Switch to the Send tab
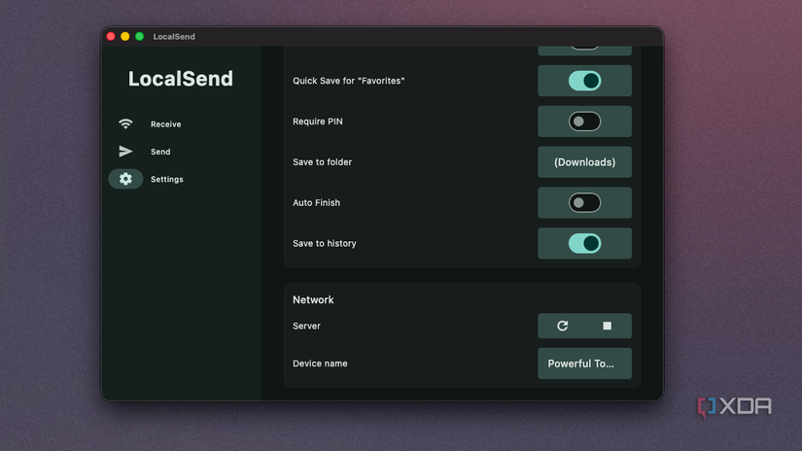Image resolution: width=802 pixels, height=451 pixels. tap(160, 152)
